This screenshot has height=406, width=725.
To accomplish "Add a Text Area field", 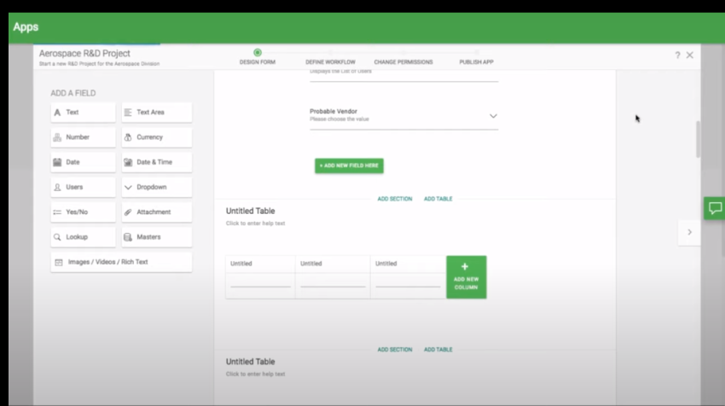I will tap(156, 113).
